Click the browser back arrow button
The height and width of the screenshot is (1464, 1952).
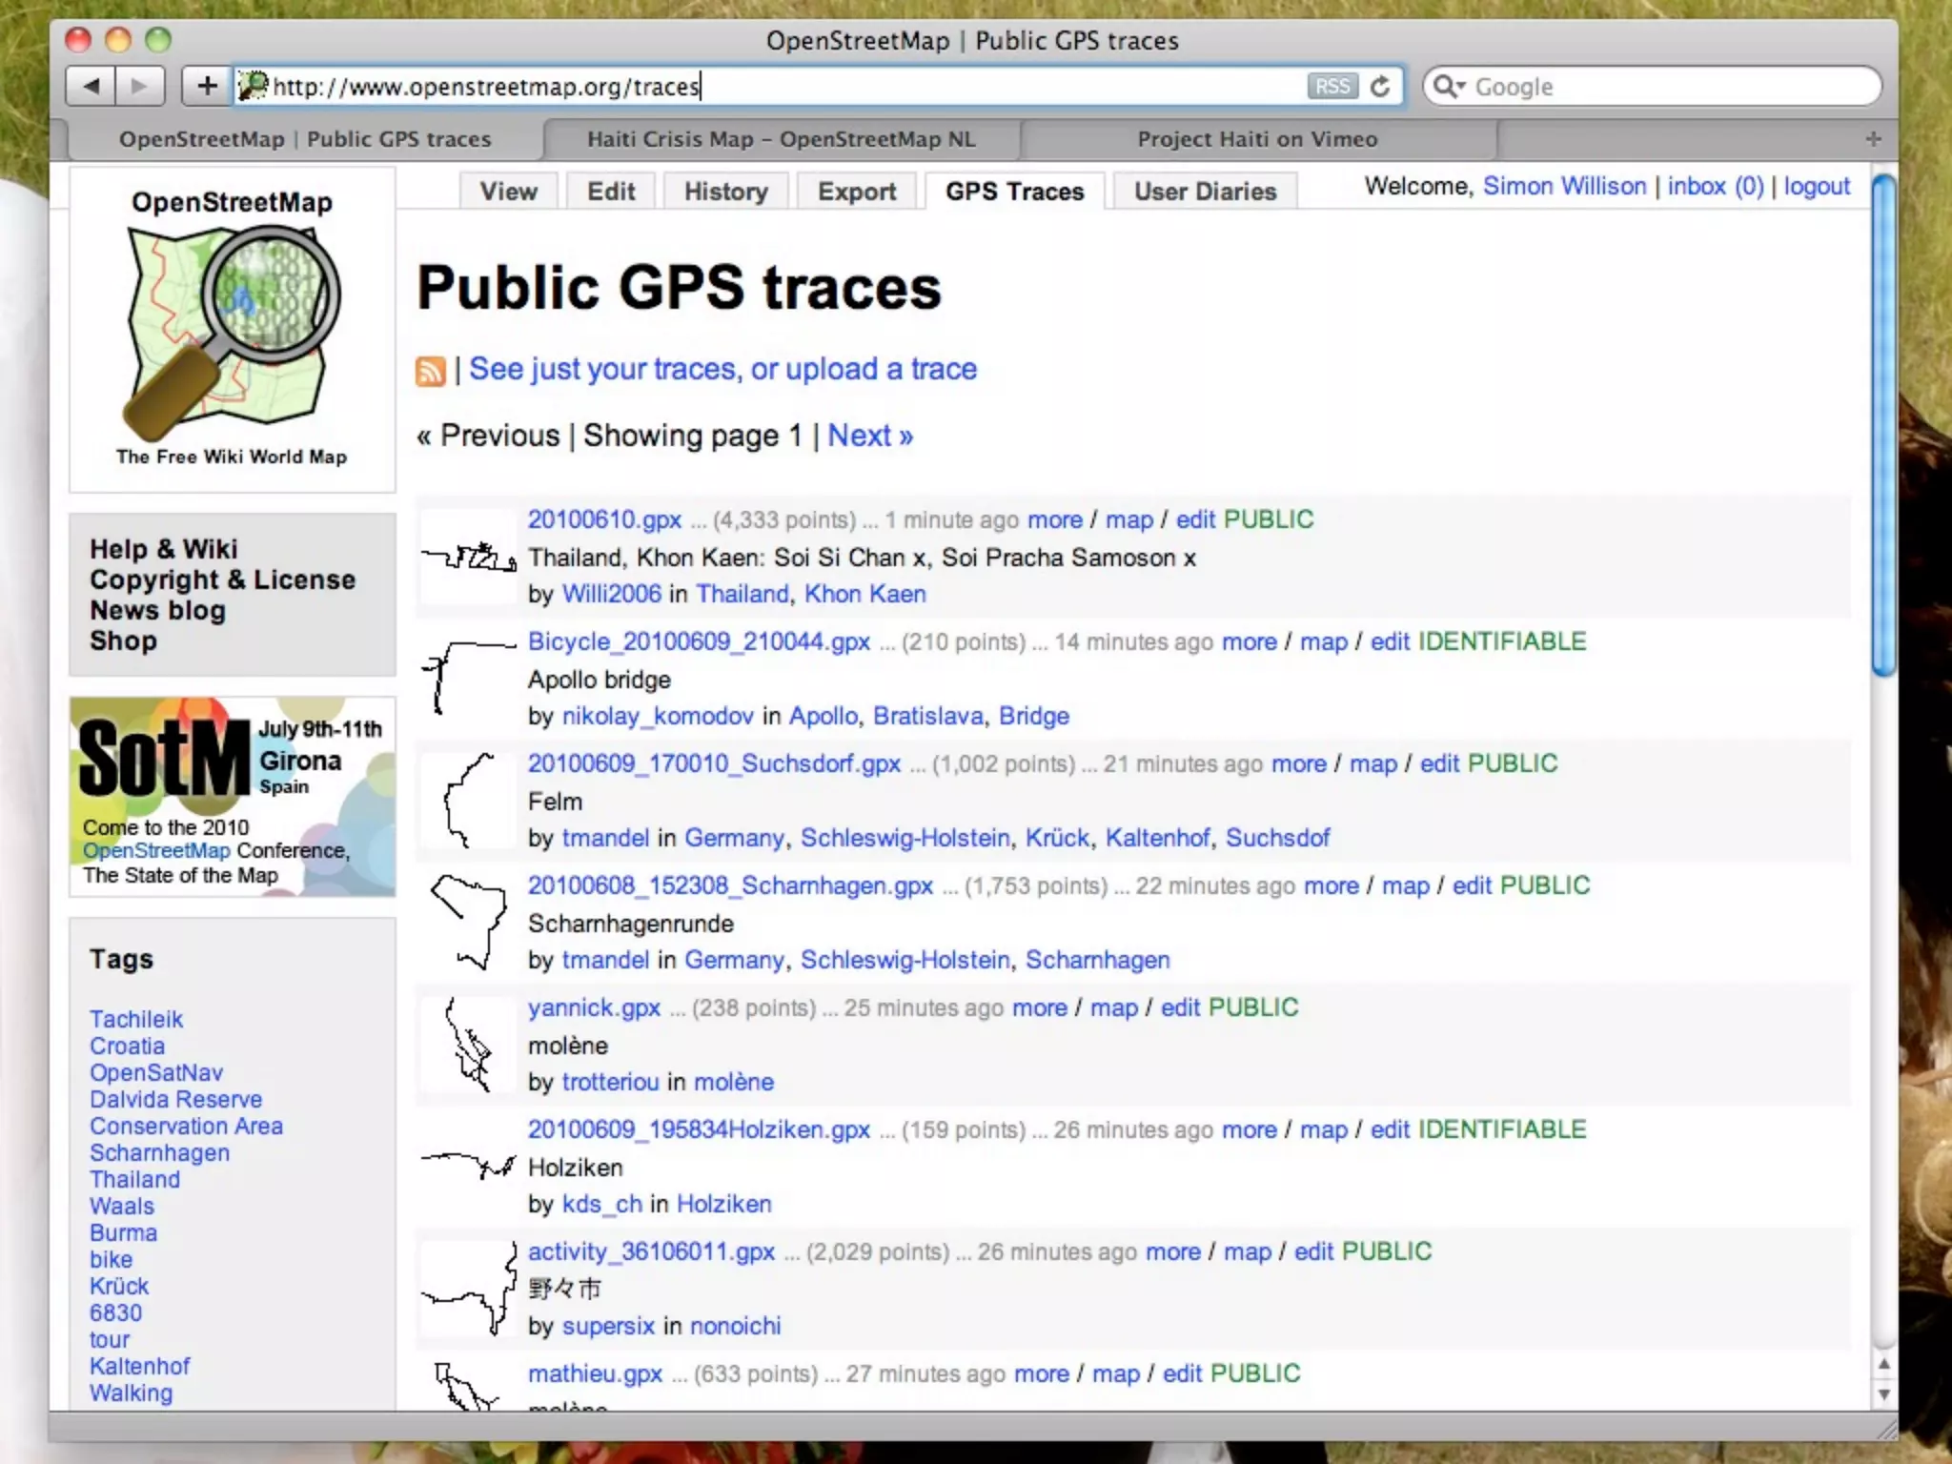(x=91, y=87)
